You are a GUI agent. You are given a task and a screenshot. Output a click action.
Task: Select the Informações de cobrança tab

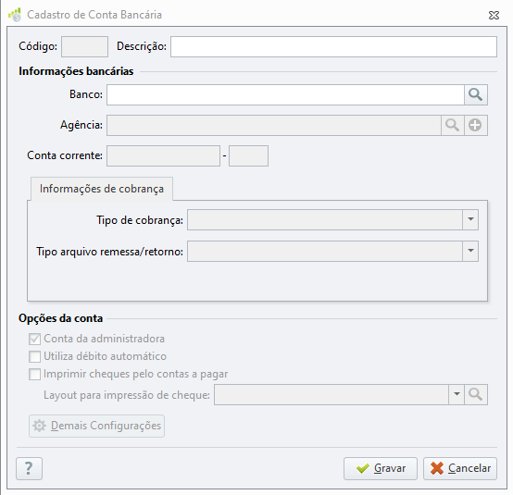point(102,189)
